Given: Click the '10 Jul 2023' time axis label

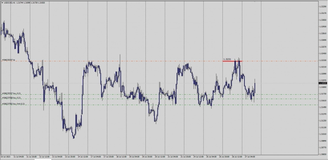Looking at the screenshot, I should coord(6,157).
